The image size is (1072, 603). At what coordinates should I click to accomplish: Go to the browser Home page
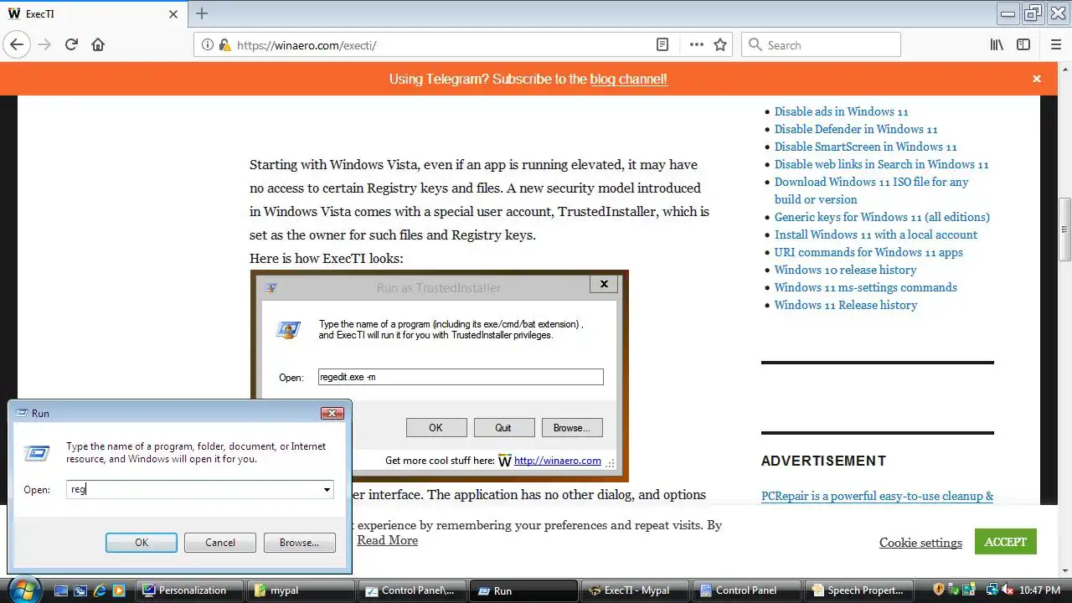(98, 44)
